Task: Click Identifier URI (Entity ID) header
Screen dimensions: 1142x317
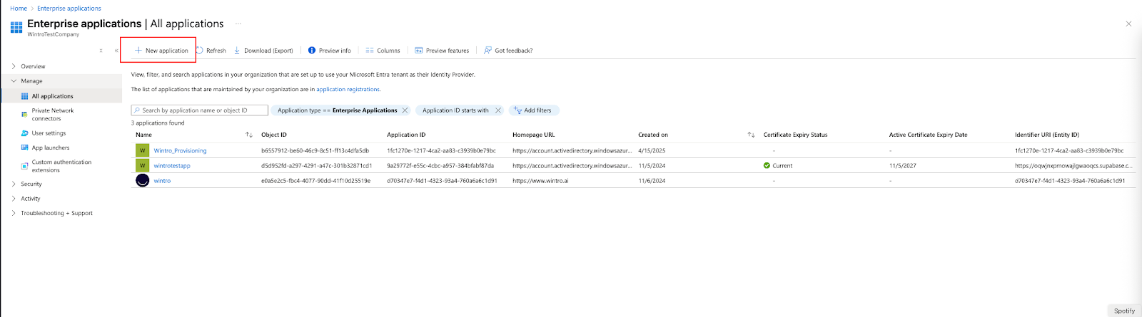Action: 1046,135
